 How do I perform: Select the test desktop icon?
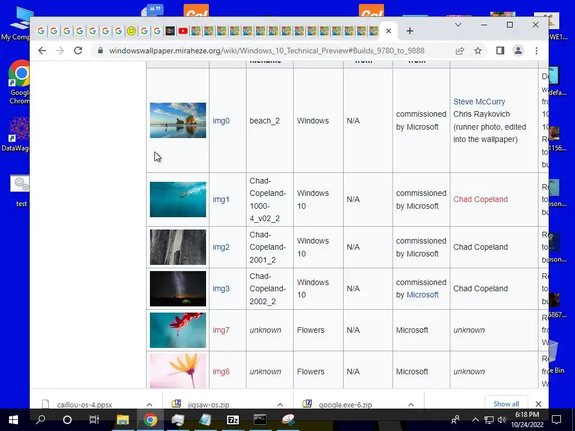20,191
